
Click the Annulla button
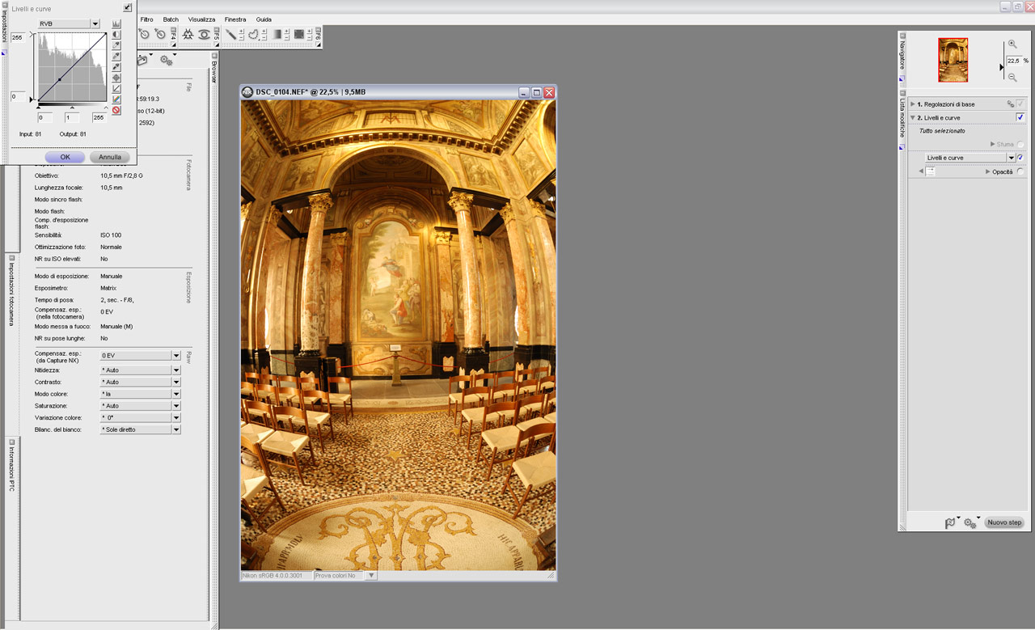[110, 157]
